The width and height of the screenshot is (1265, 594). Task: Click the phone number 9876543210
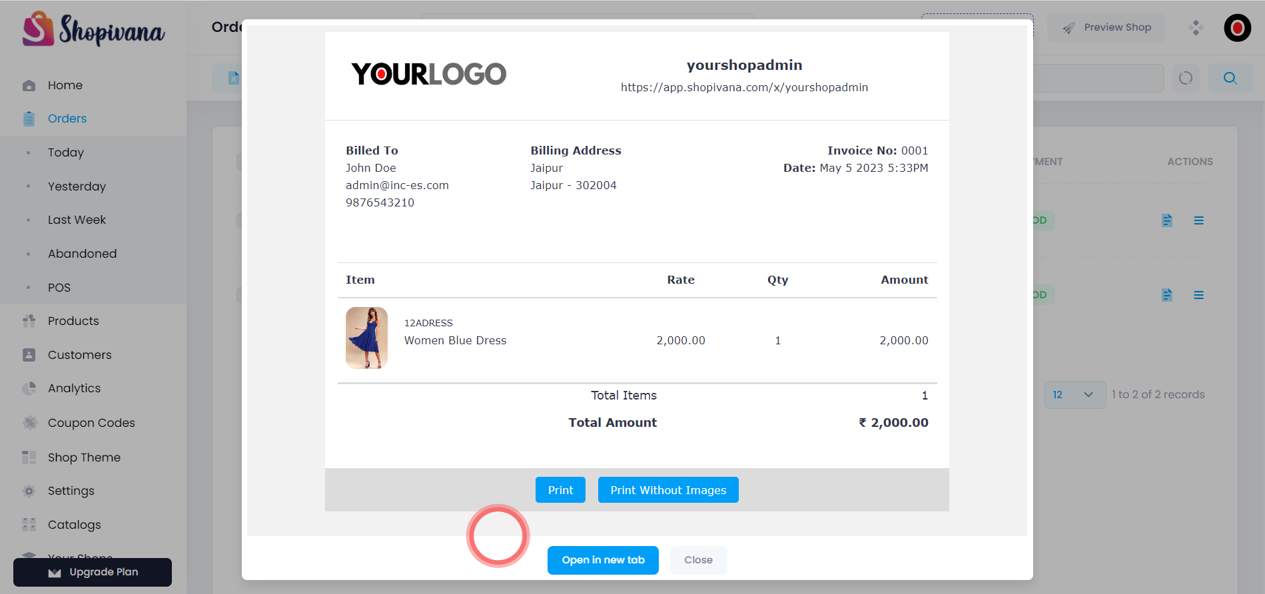click(380, 202)
